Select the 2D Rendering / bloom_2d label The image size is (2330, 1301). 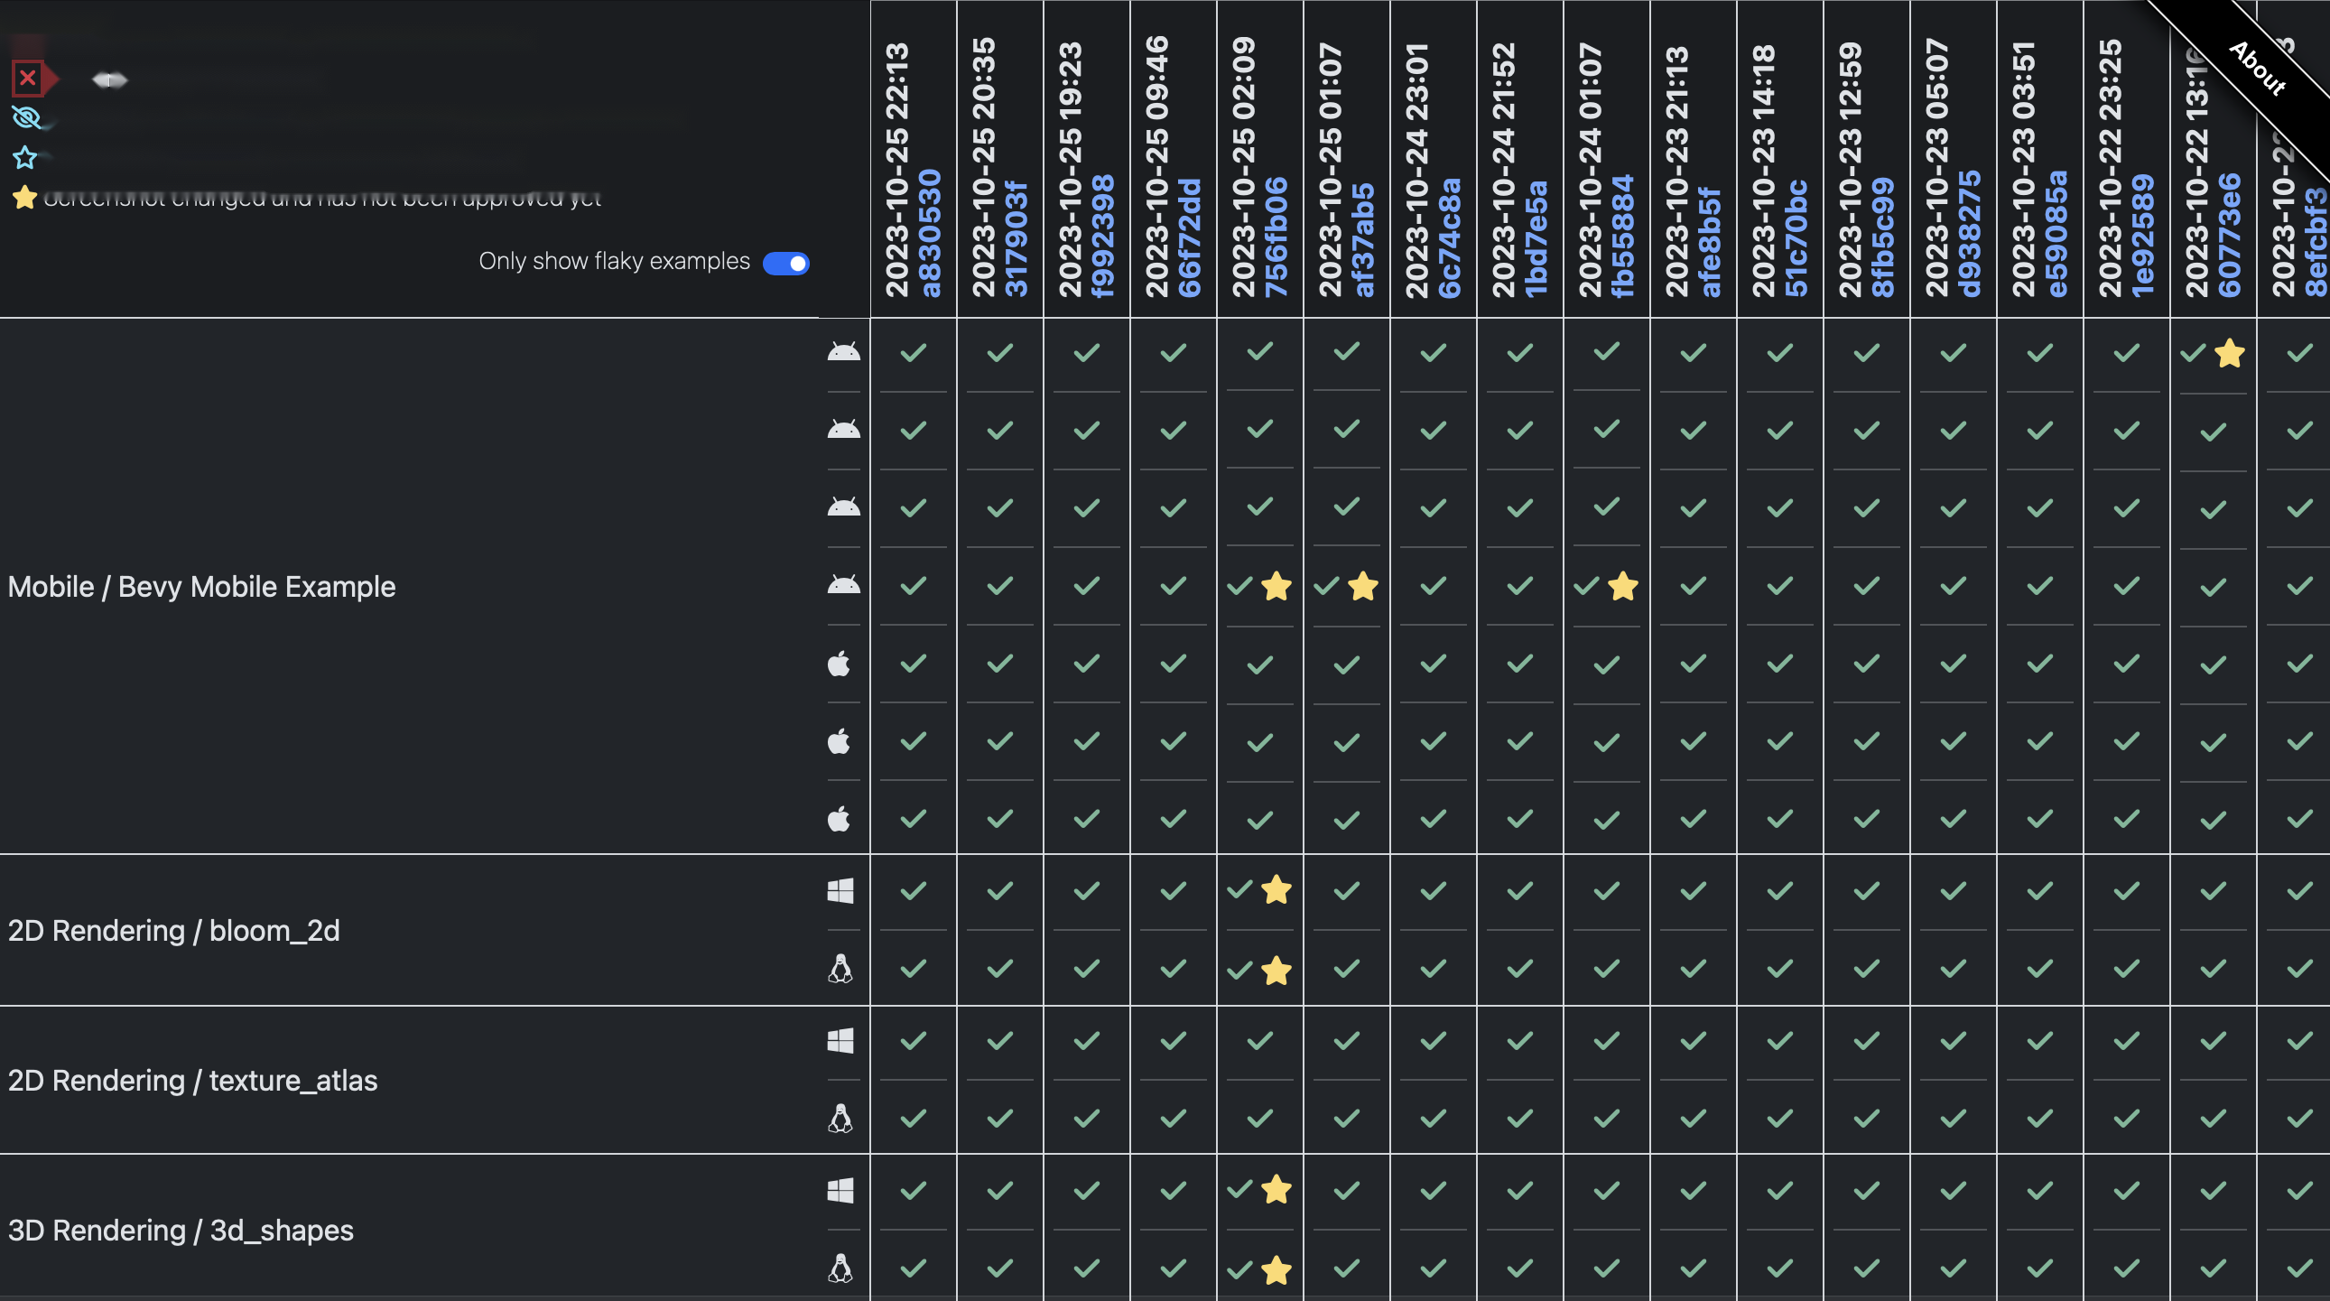[x=173, y=931]
